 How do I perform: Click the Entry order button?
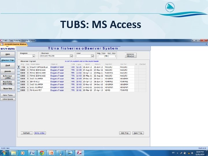click(40, 133)
